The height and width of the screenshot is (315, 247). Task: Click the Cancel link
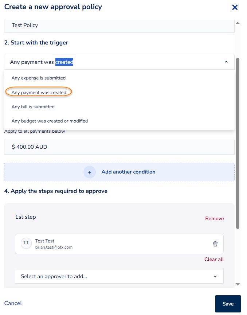pos(13,303)
